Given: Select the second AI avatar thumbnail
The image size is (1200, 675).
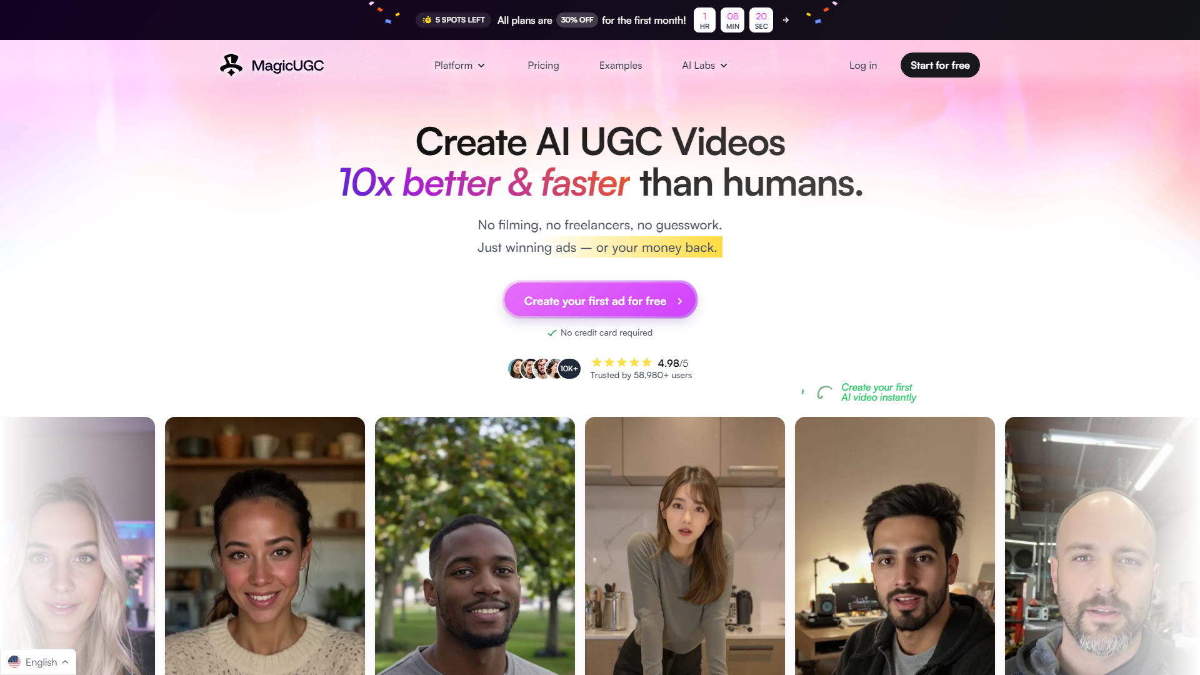Looking at the screenshot, I should pos(264,544).
